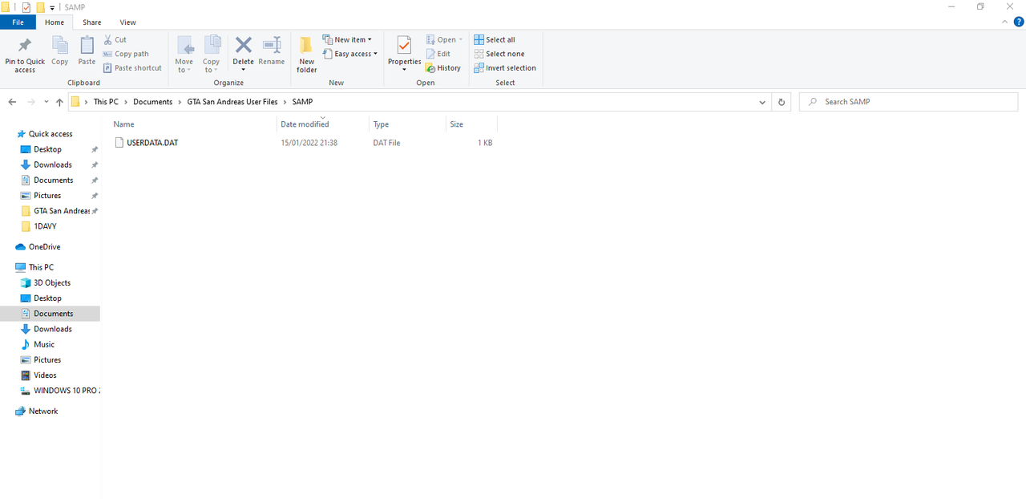Open pinned Downloads under Quick access
The width and height of the screenshot is (1026, 499).
pos(53,164)
